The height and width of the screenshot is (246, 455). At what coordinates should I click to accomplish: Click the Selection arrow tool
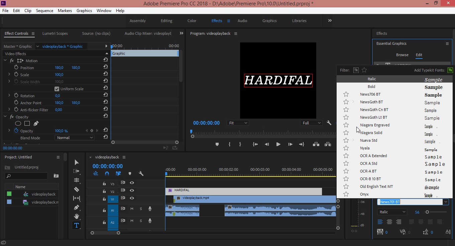76,162
